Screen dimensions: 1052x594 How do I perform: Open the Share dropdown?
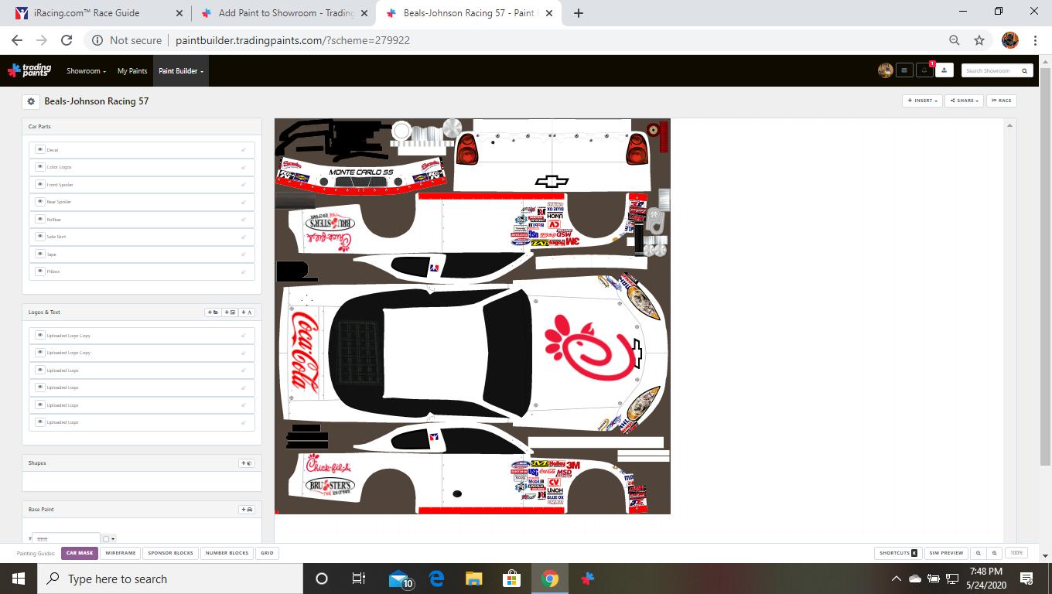(965, 101)
